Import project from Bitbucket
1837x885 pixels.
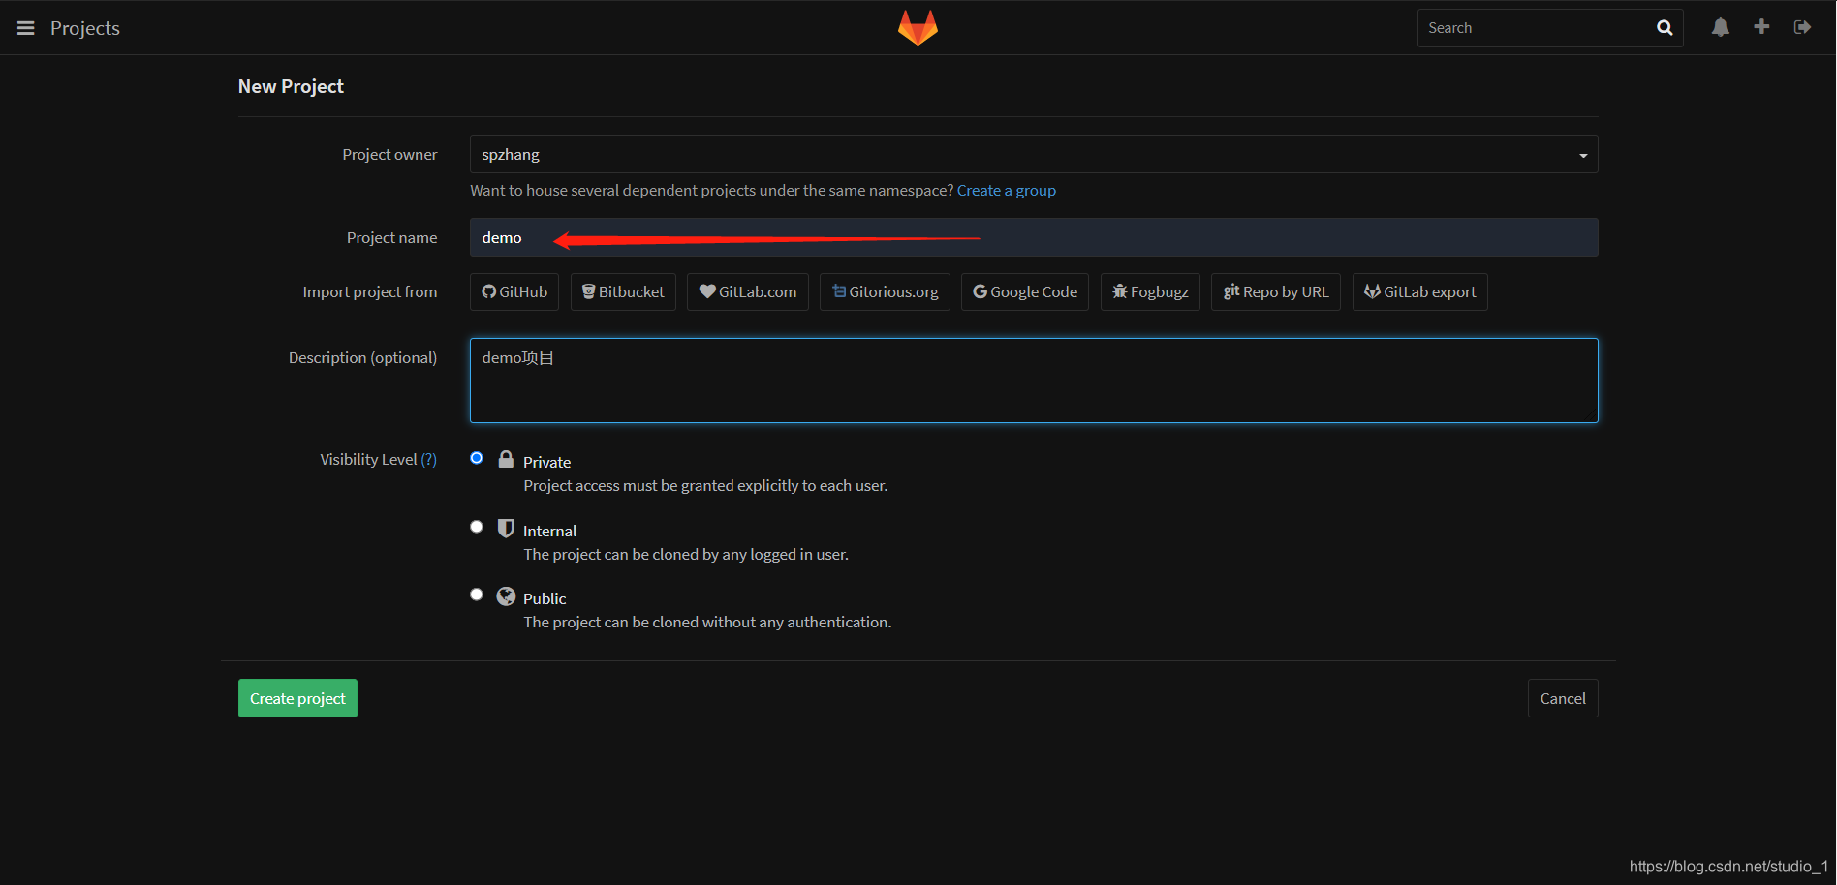click(x=623, y=291)
